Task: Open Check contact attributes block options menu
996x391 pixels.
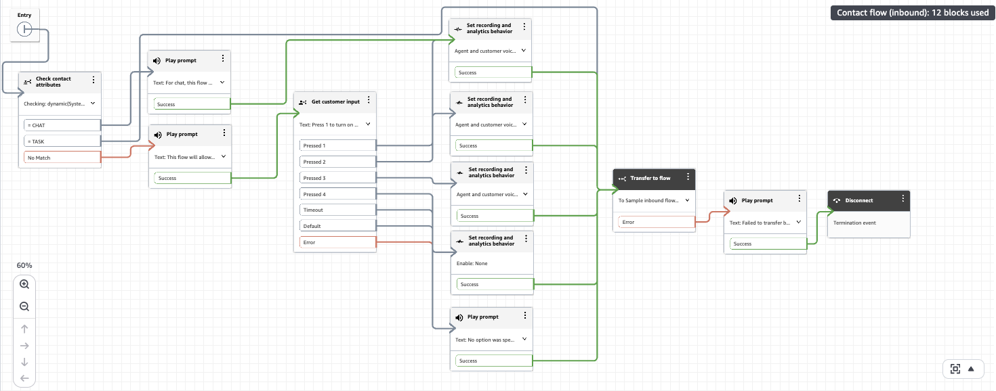Action: [94, 80]
